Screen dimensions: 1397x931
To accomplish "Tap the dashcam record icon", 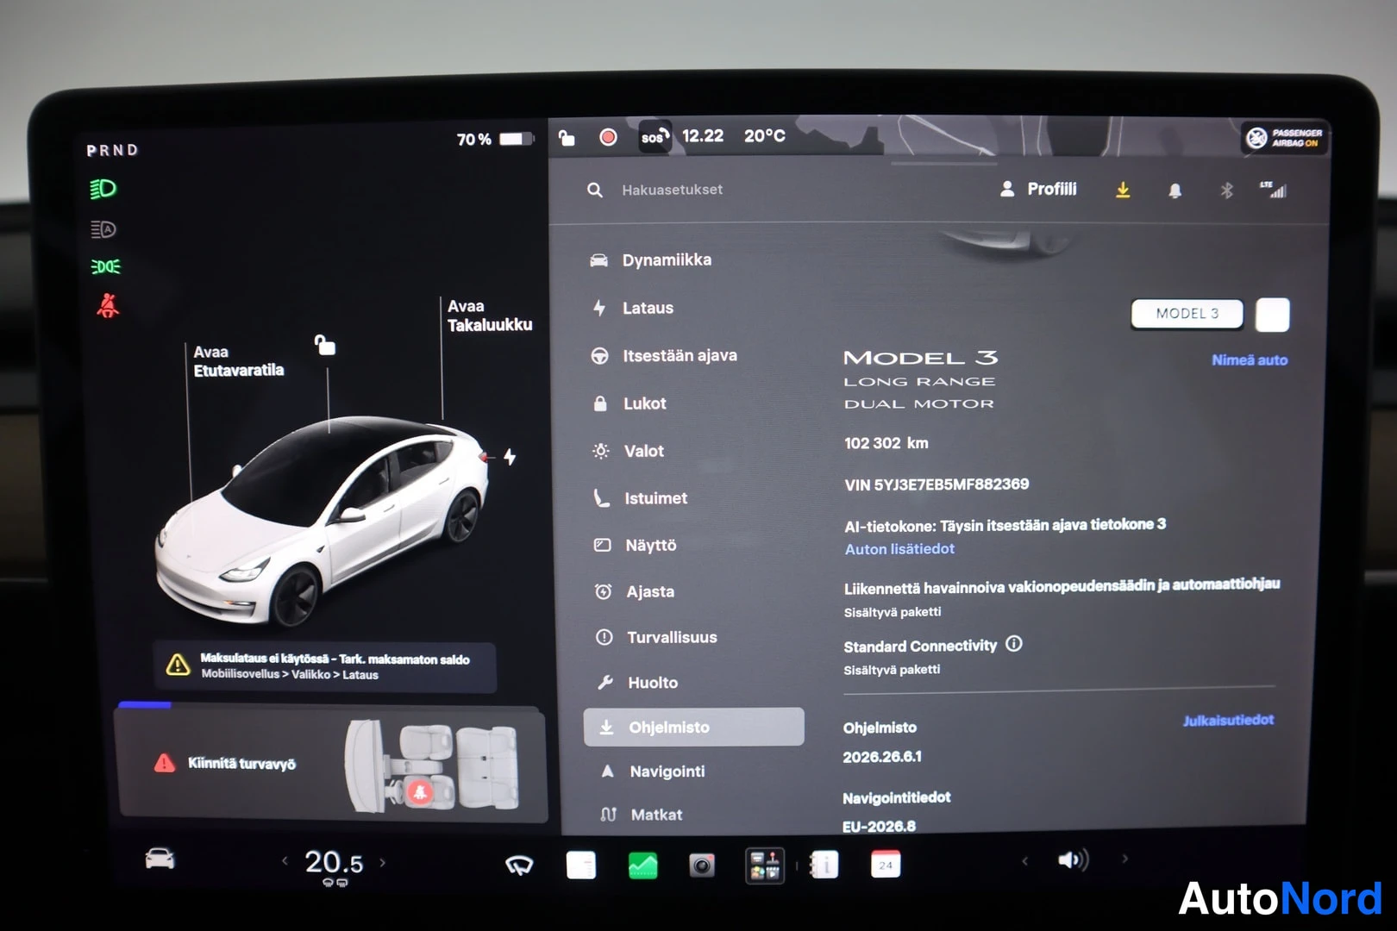I will pos(608,137).
